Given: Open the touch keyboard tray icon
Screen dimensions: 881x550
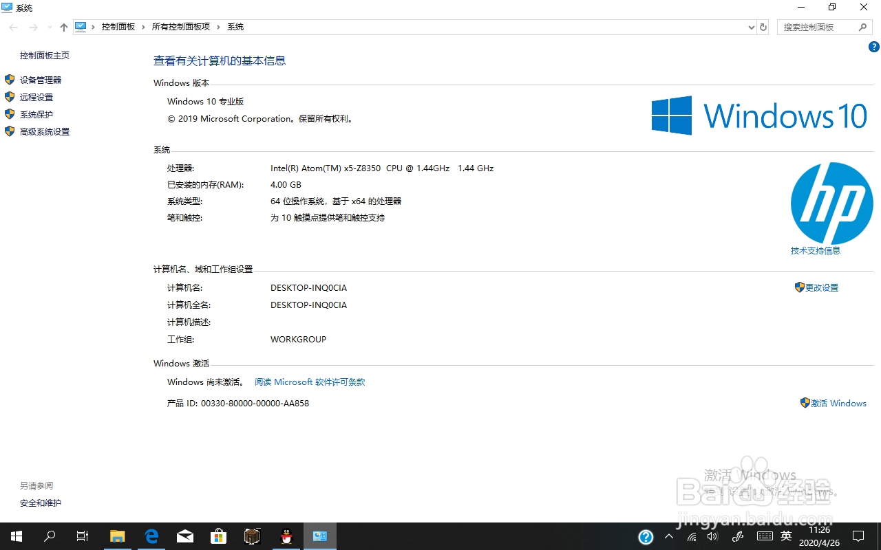Looking at the screenshot, I should tap(765, 536).
